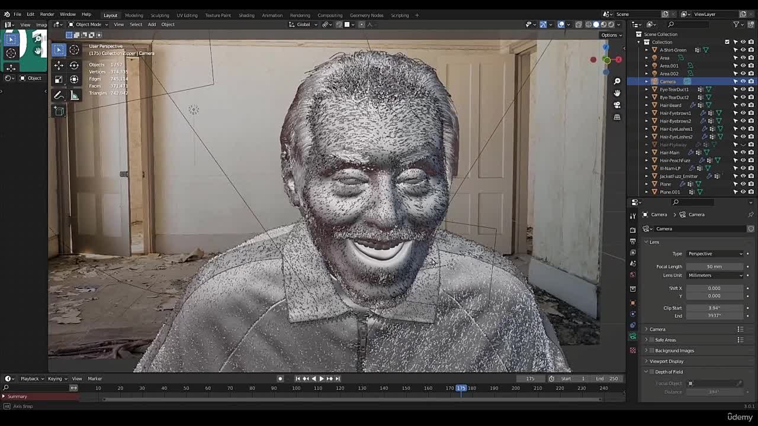Toggle camera view with the viewport camera icon
The width and height of the screenshot is (758, 426).
(617, 105)
